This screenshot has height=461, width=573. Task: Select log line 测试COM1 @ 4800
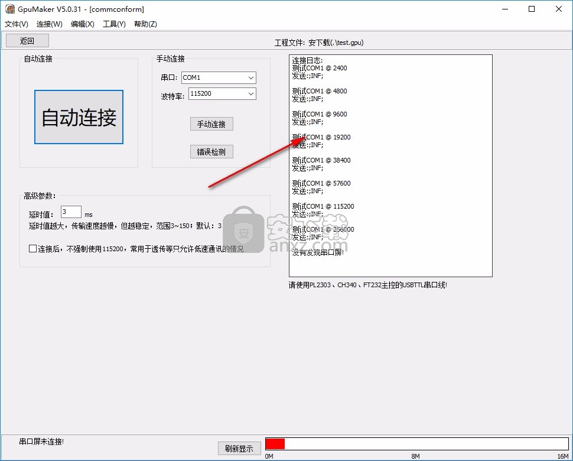[x=320, y=91]
